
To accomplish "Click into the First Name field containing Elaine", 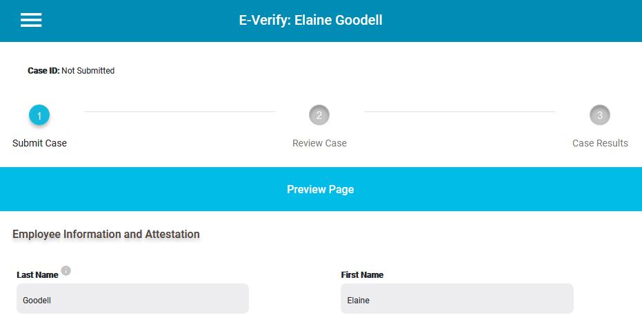I will pyautogui.click(x=457, y=298).
